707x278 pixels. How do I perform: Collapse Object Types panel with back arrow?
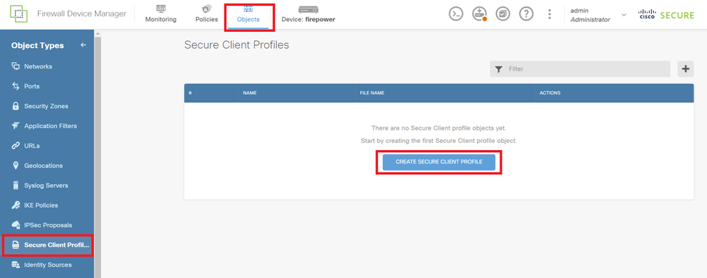[x=83, y=45]
